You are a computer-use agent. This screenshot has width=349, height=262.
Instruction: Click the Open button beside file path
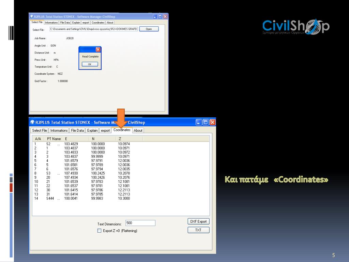point(149,29)
